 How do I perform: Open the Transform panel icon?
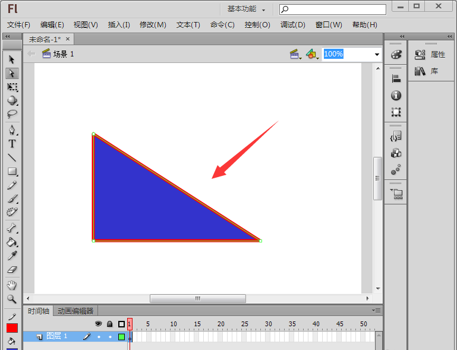(x=396, y=112)
